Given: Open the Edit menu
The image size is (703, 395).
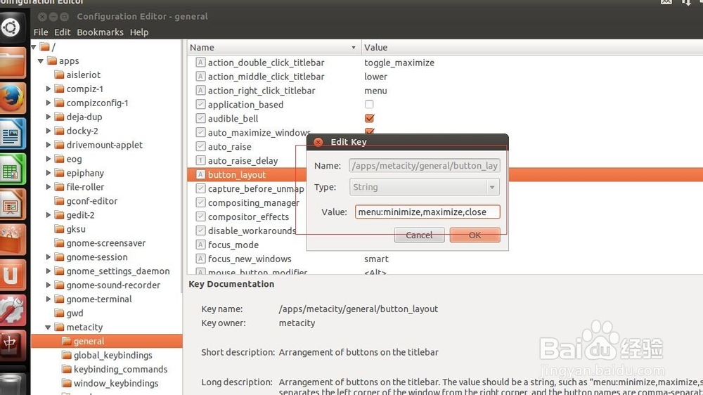Looking at the screenshot, I should coord(63,32).
